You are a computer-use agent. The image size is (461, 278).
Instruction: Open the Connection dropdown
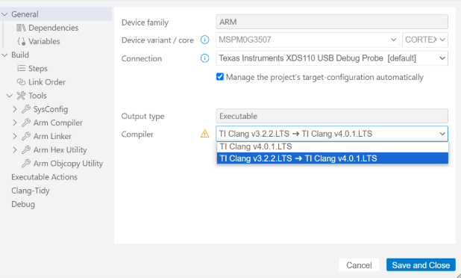click(332, 58)
